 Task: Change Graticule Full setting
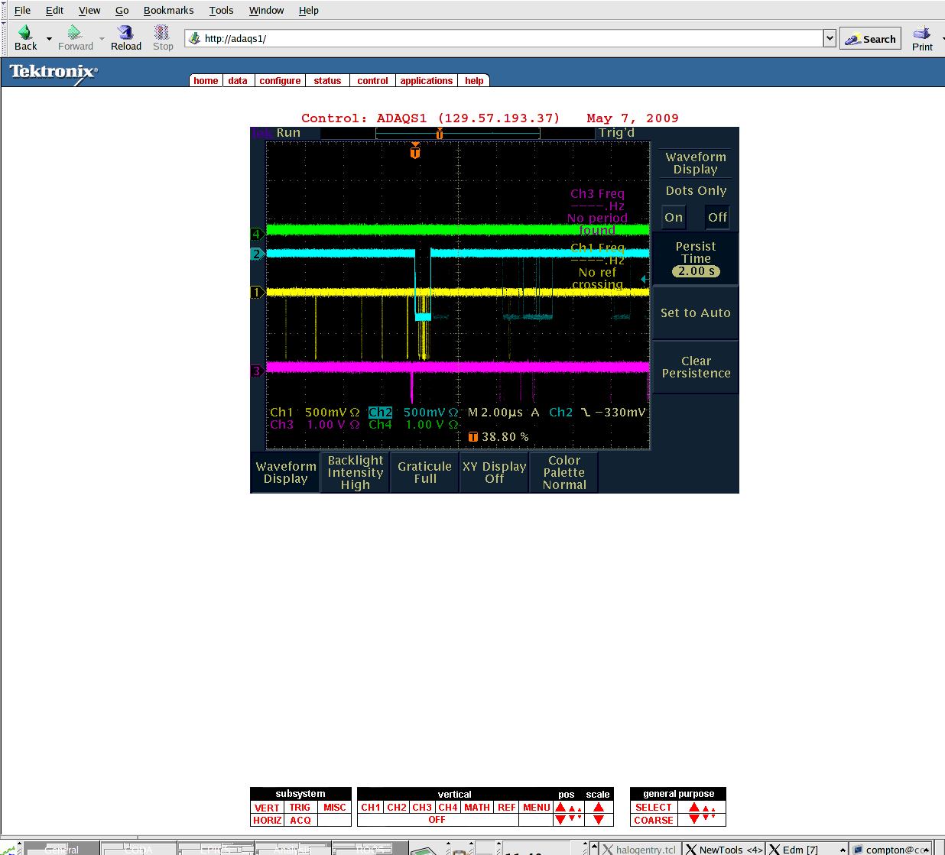click(x=425, y=472)
